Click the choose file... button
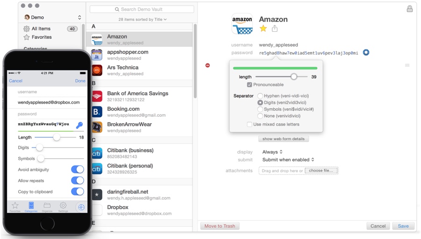Image resolution: width=421 pixels, height=239 pixels. (321, 170)
